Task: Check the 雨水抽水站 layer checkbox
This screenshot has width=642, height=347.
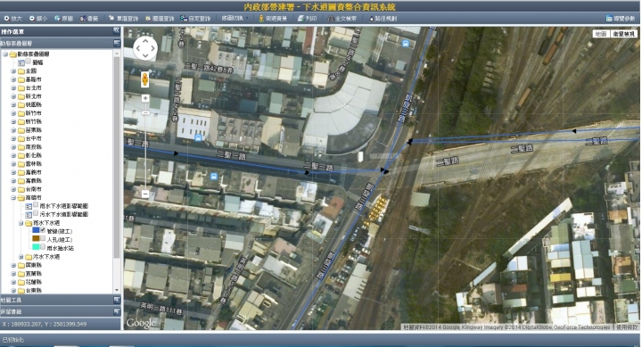Action: (43, 247)
